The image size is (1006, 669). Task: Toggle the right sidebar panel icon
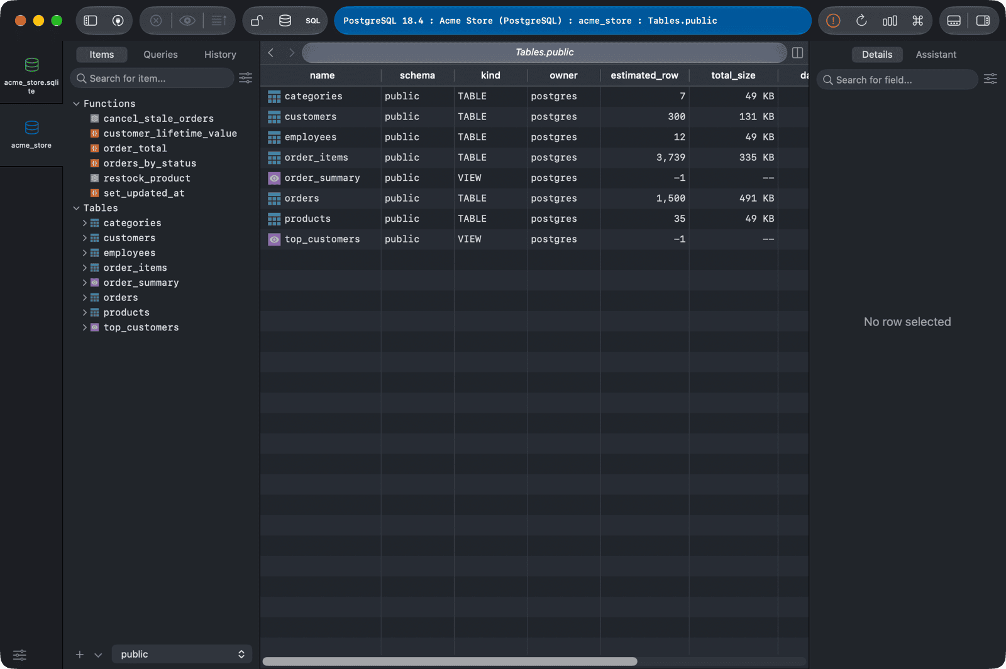[983, 21]
